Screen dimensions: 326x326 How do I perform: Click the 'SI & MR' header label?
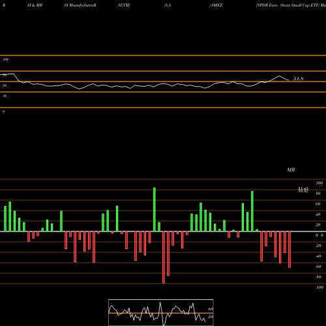(x=35, y=5)
